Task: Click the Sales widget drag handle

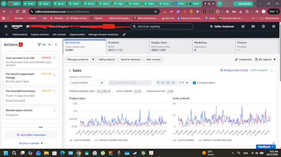Action: (70, 71)
